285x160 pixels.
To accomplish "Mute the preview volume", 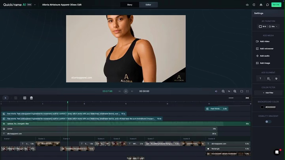I will [216, 91].
